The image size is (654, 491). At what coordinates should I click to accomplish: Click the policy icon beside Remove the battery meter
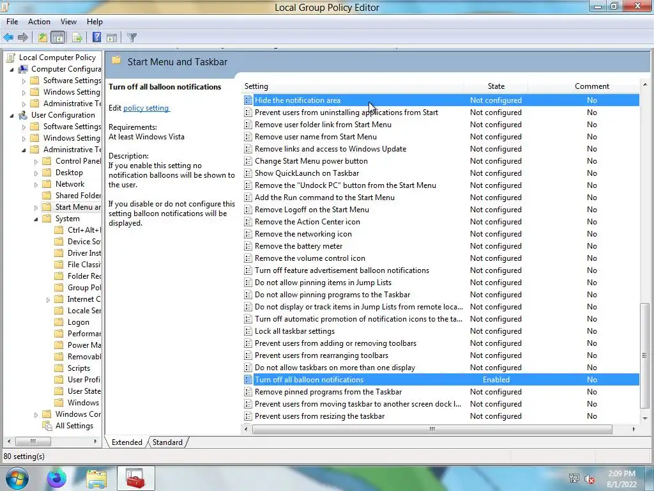pyautogui.click(x=248, y=246)
